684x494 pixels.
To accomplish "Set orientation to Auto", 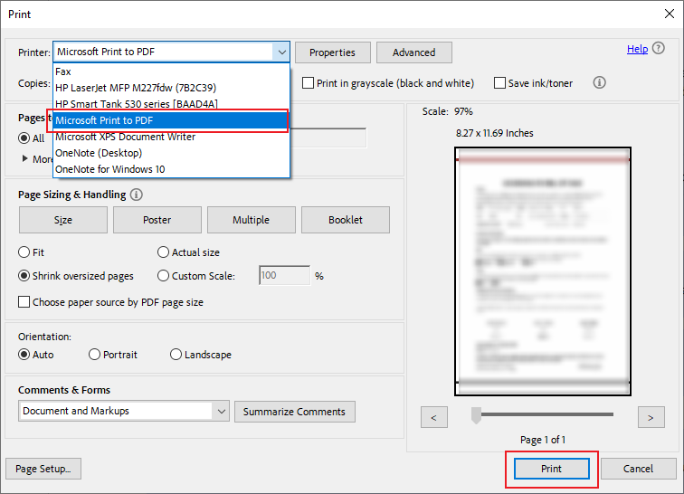I will [x=24, y=355].
